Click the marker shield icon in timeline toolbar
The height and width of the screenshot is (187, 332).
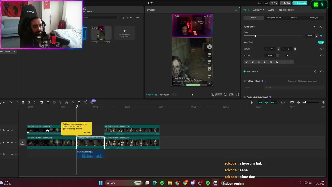[48, 102]
